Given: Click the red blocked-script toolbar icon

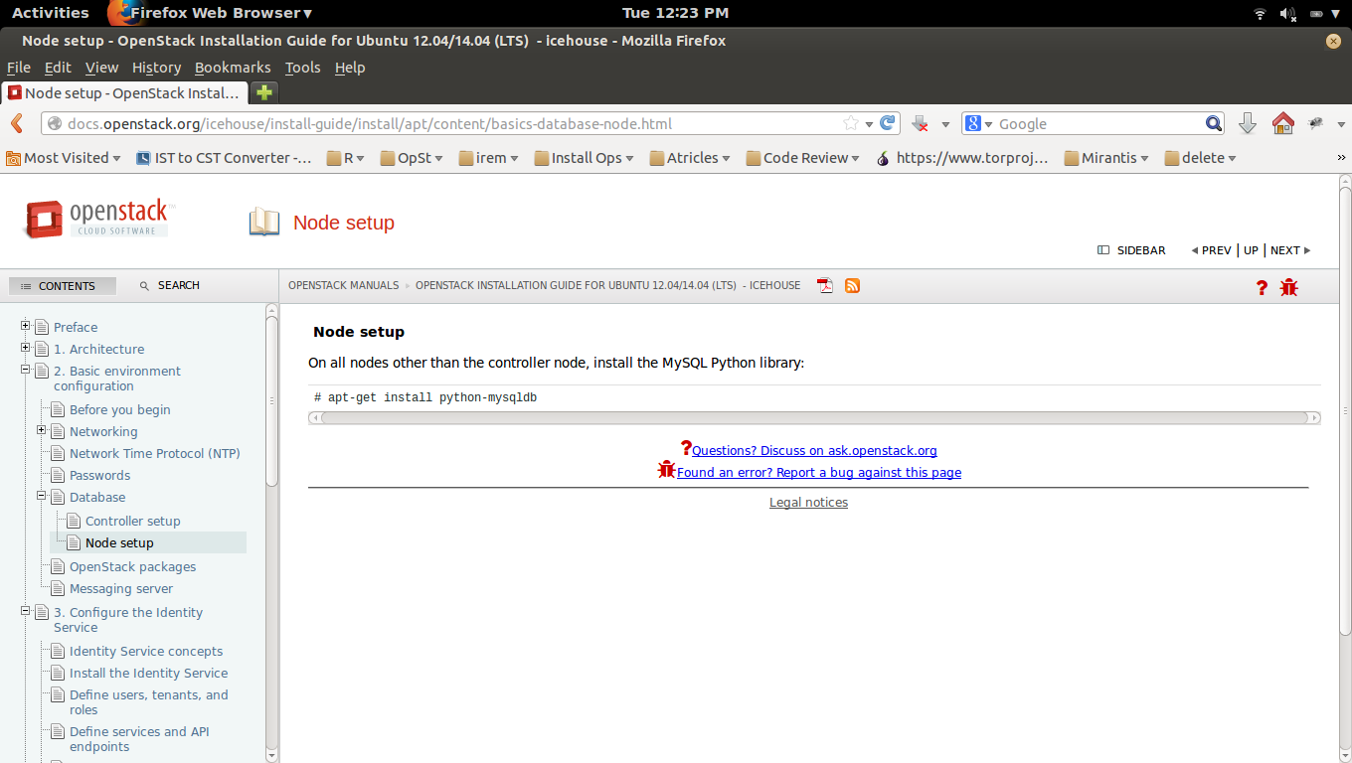Looking at the screenshot, I should click(x=921, y=123).
